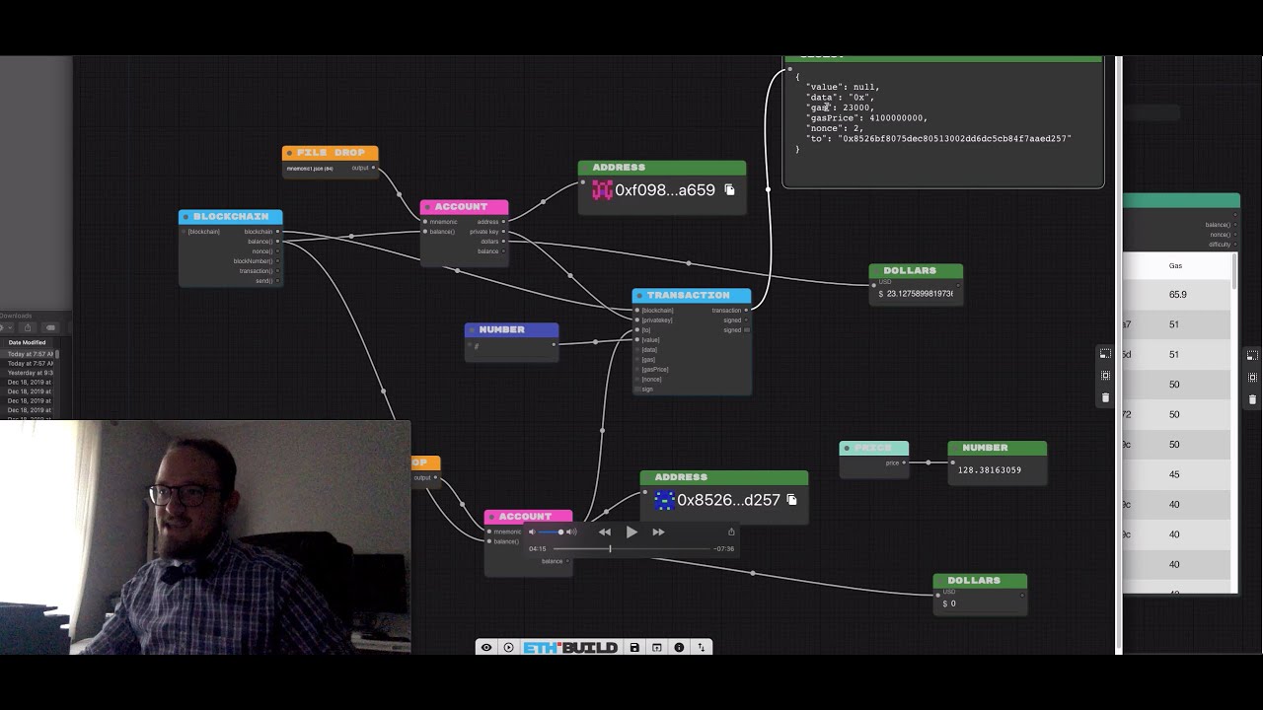Click the Transaction sign input port
This screenshot has height=710, width=1263.
637,390
